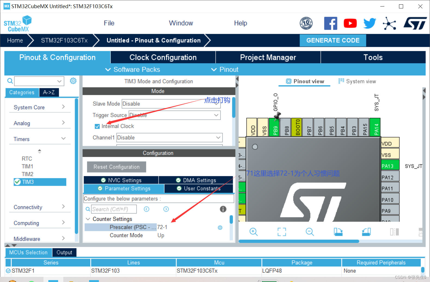Click GENERATE CODE button

(333, 40)
